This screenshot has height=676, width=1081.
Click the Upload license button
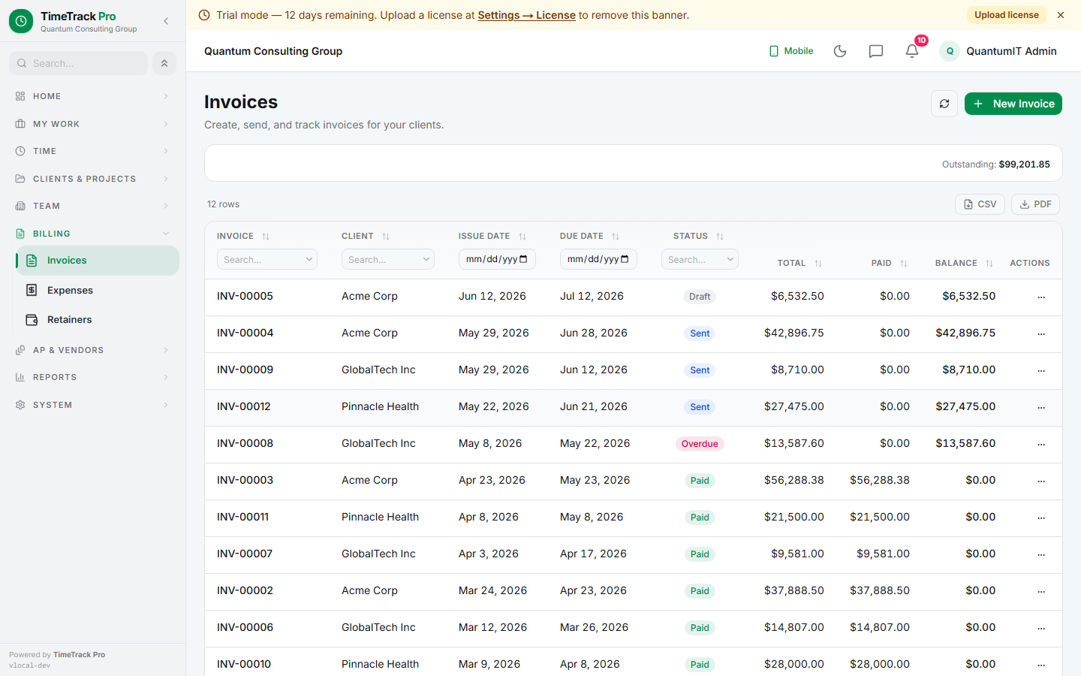1006,15
